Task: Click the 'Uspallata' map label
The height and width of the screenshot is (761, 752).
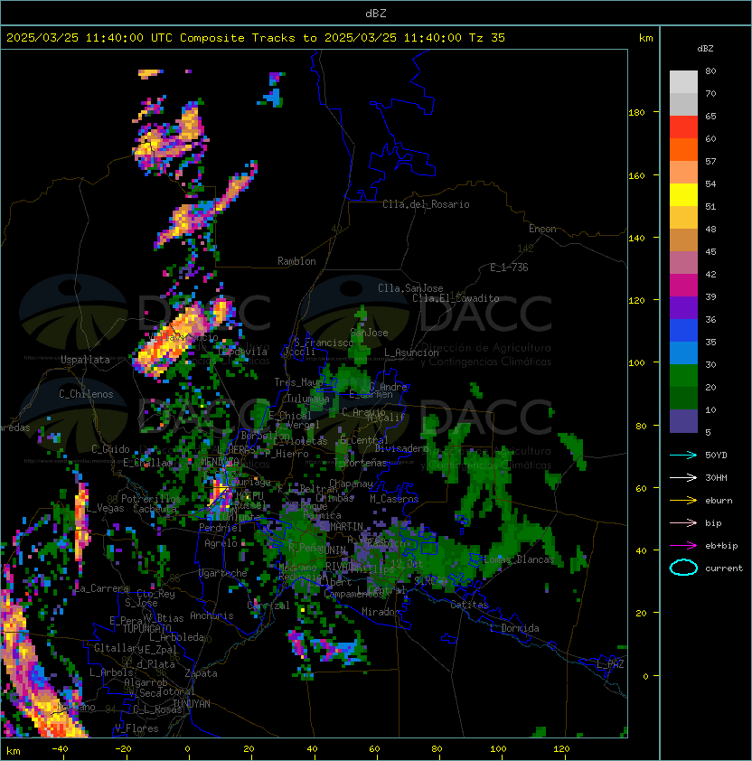Action: (85, 360)
